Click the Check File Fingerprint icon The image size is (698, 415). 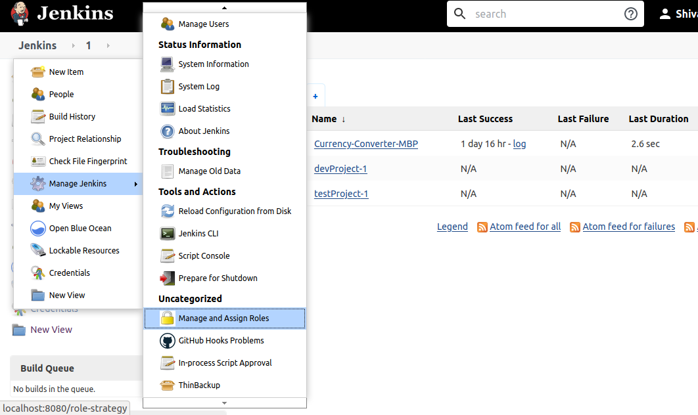pyautogui.click(x=38, y=161)
